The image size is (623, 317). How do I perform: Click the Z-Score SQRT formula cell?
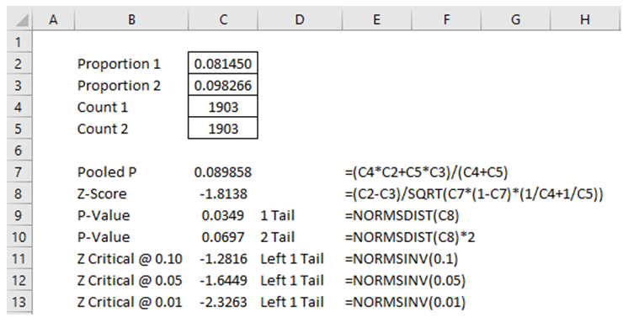pyautogui.click(x=474, y=194)
